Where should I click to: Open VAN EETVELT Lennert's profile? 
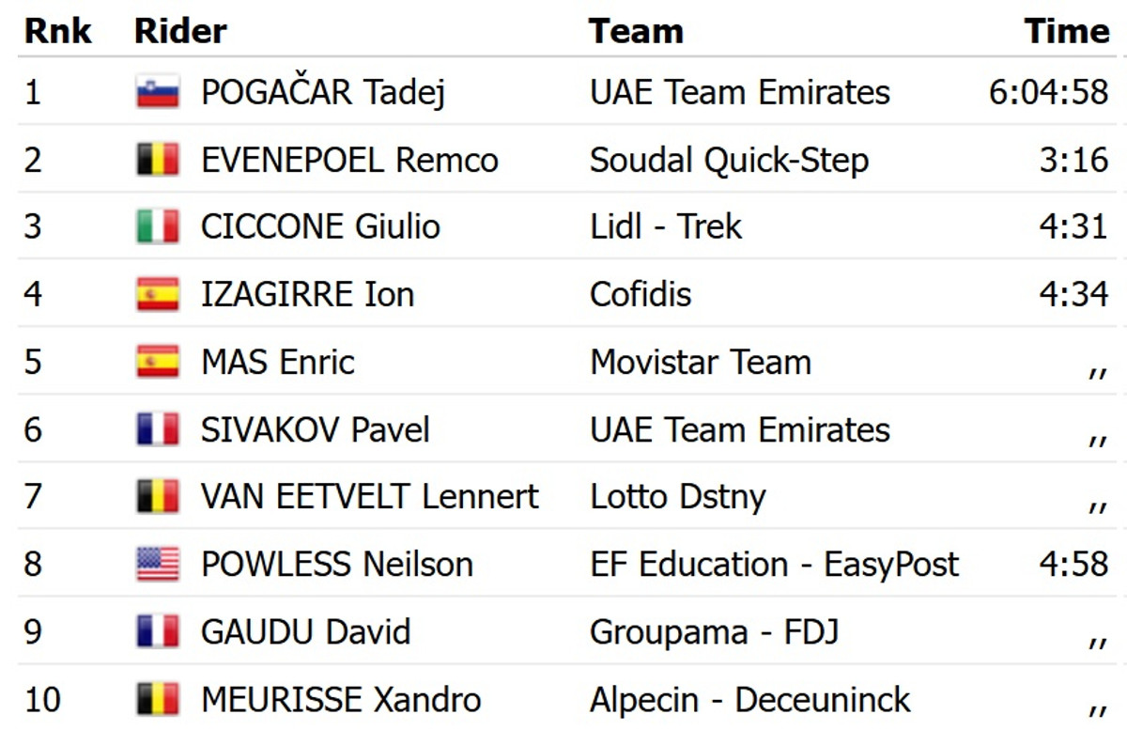coord(369,497)
